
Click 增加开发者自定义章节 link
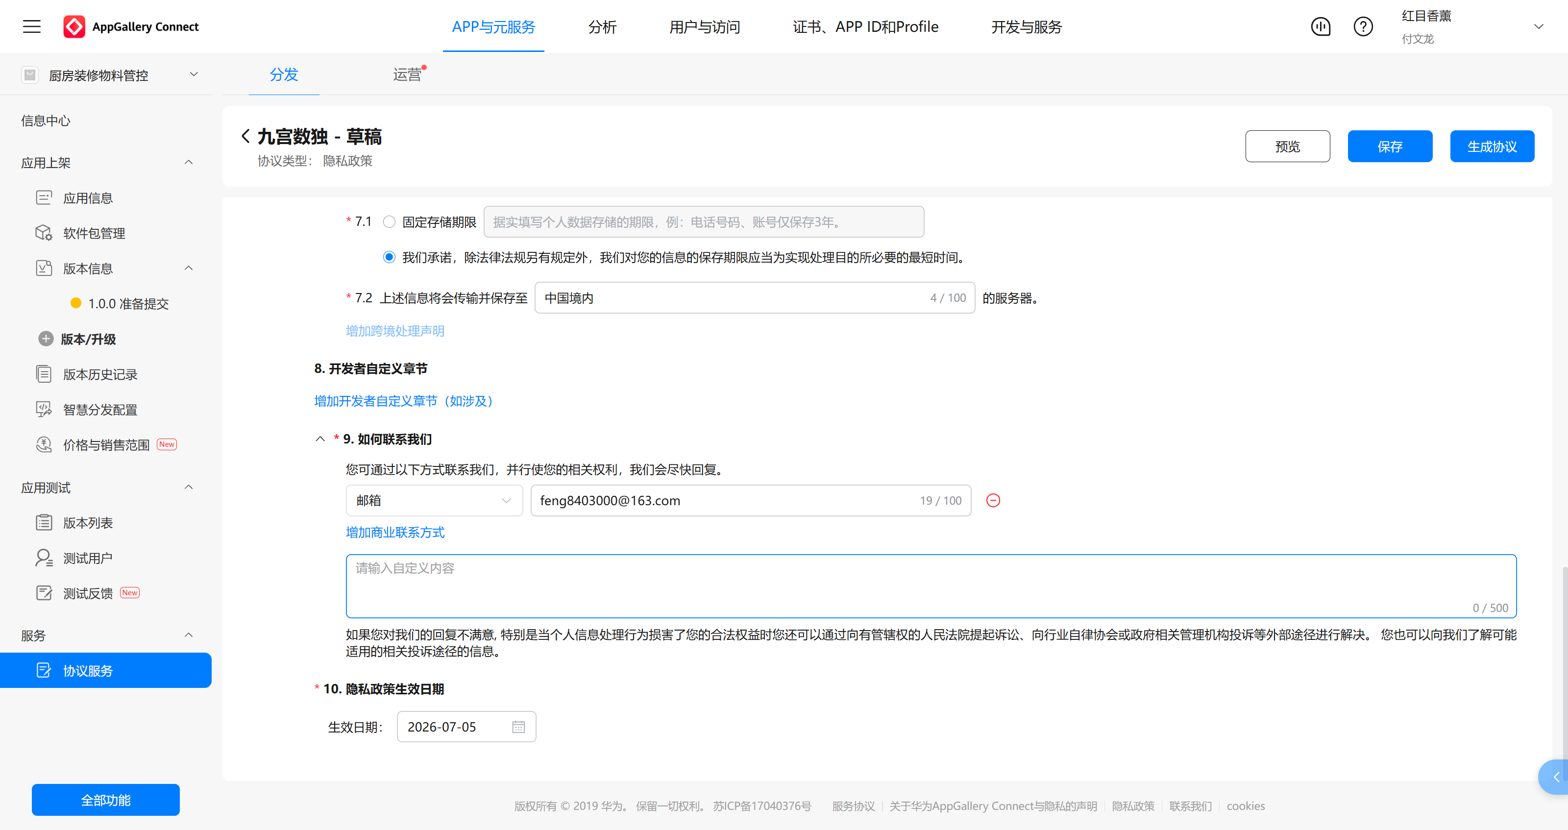[x=406, y=401]
